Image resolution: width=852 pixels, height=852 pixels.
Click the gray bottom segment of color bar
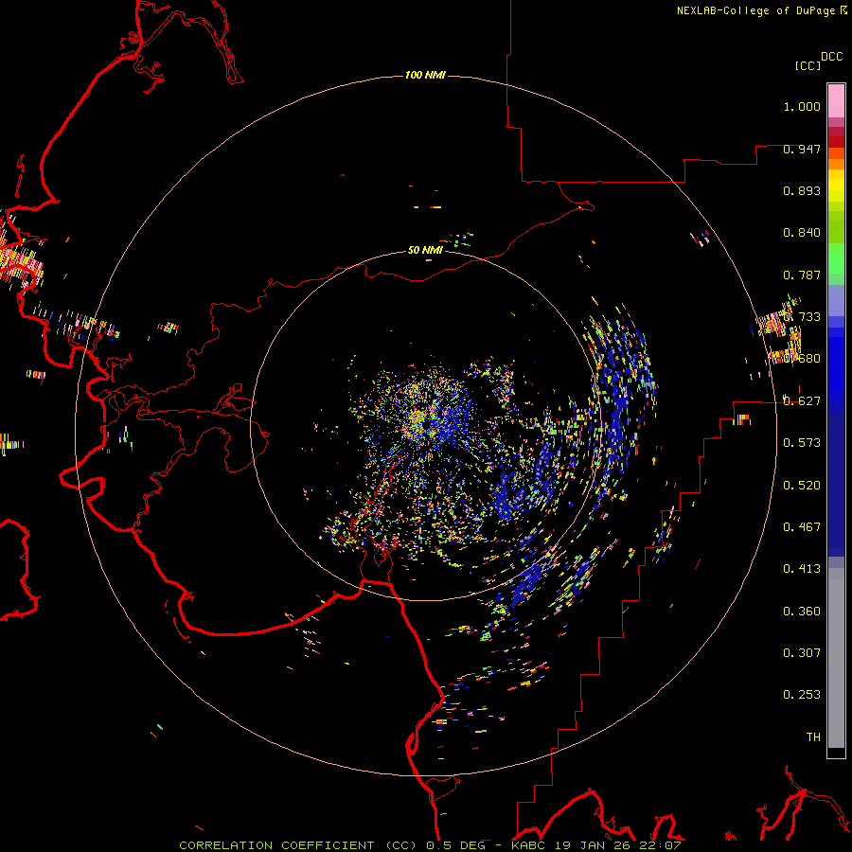(x=836, y=658)
